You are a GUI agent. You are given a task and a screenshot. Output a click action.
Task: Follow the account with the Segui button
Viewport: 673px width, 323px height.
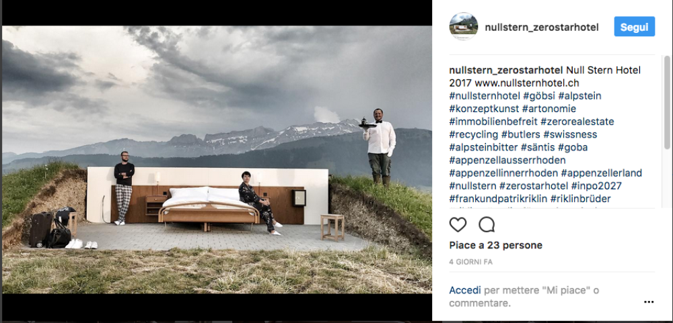[635, 27]
